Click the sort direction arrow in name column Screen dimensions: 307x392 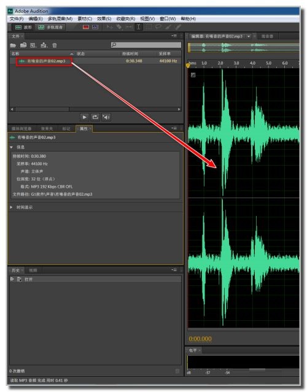pyautogui.click(x=72, y=54)
